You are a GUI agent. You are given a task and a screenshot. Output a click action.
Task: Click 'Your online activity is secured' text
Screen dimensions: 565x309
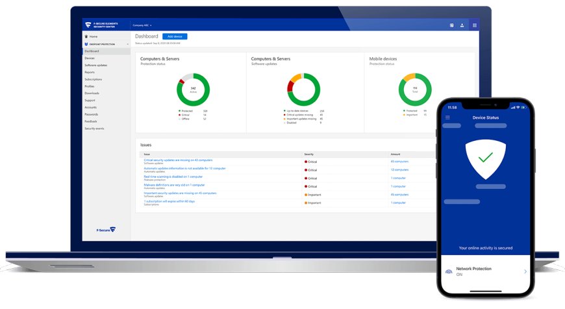pyautogui.click(x=485, y=248)
